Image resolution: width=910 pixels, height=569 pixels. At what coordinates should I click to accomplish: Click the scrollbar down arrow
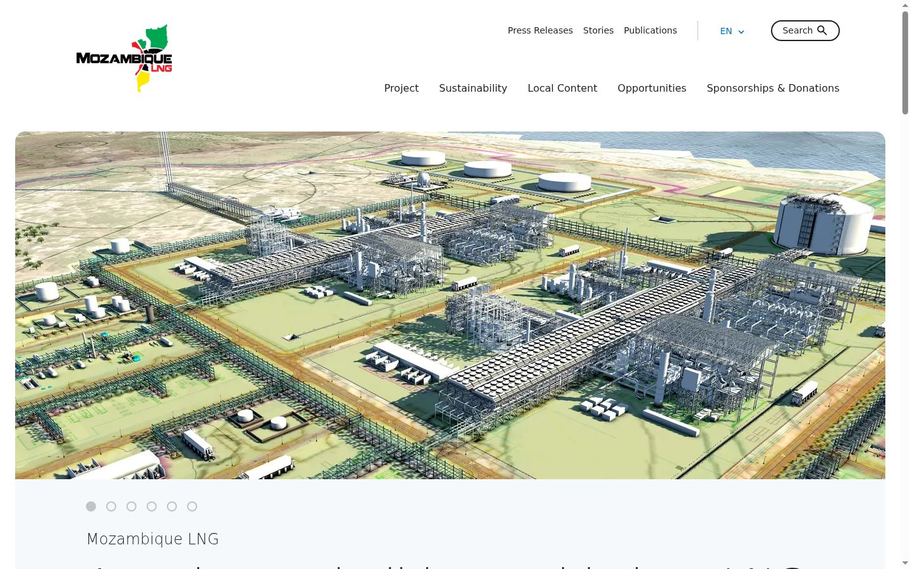tap(906, 563)
